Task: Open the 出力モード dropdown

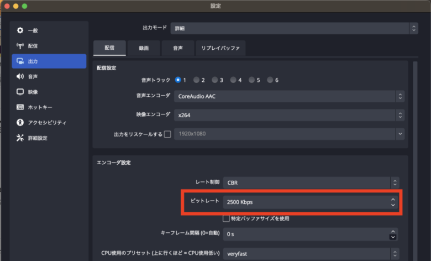Action: [296, 28]
